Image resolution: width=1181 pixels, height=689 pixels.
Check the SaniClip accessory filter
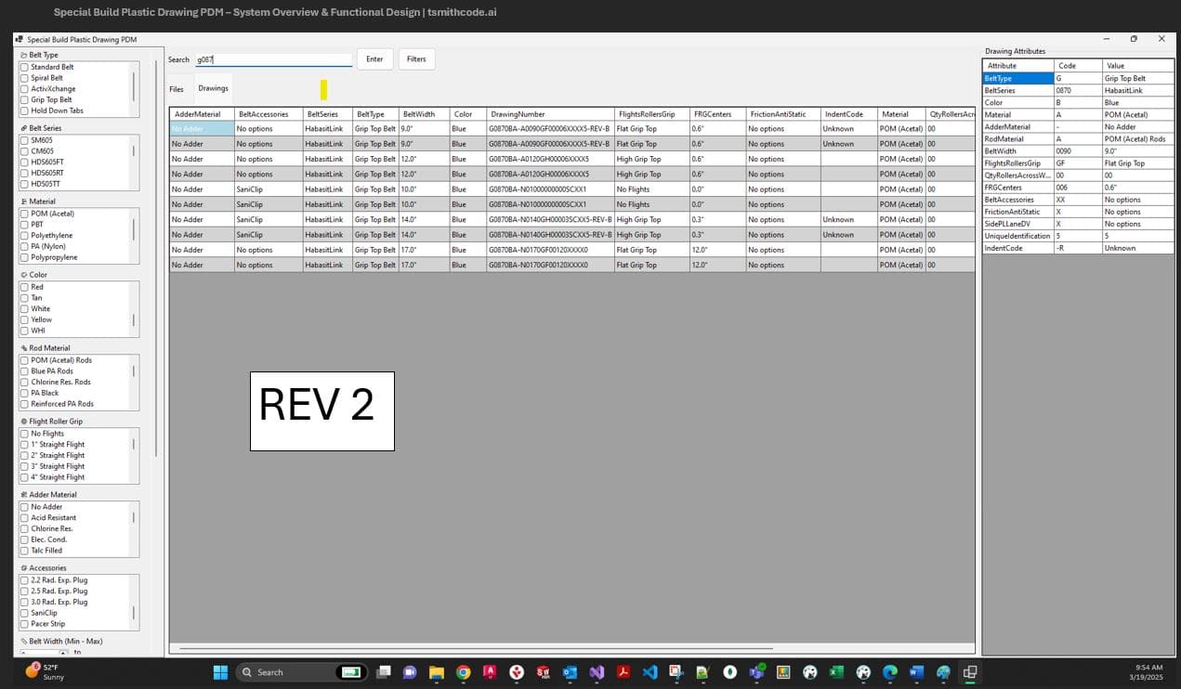click(23, 612)
